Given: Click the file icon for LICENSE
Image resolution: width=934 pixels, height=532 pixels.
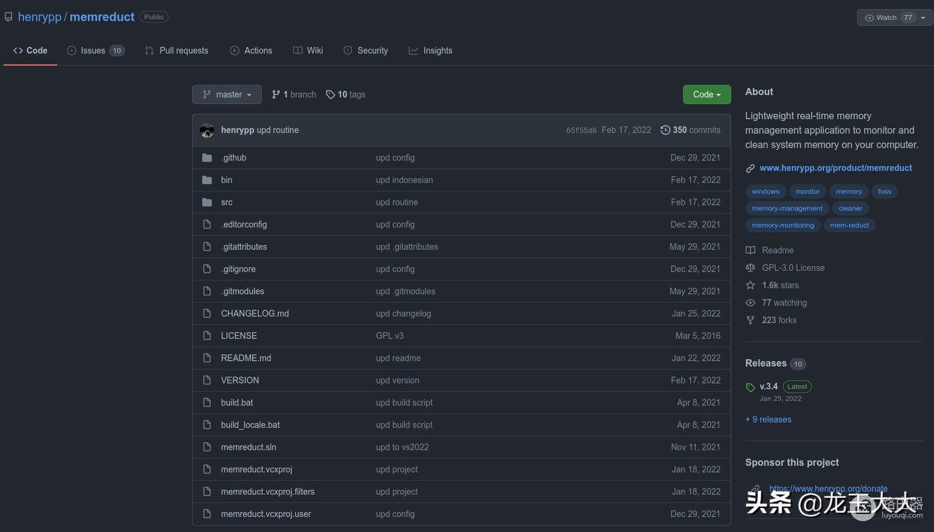Looking at the screenshot, I should coord(207,336).
